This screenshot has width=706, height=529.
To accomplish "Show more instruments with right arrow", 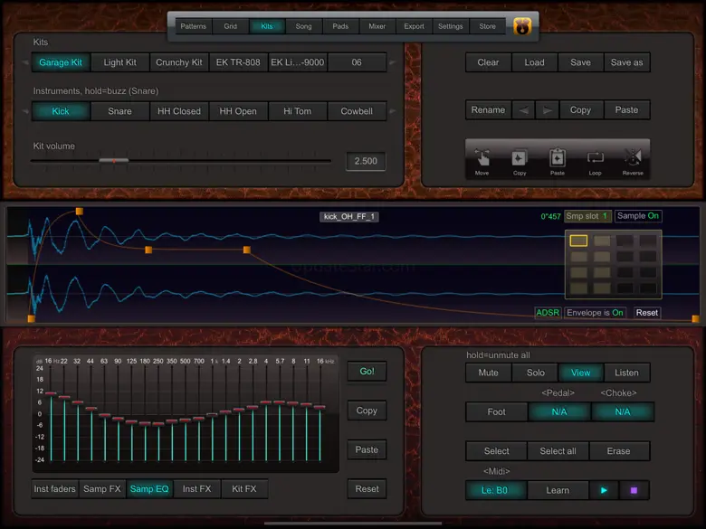I will [x=393, y=111].
